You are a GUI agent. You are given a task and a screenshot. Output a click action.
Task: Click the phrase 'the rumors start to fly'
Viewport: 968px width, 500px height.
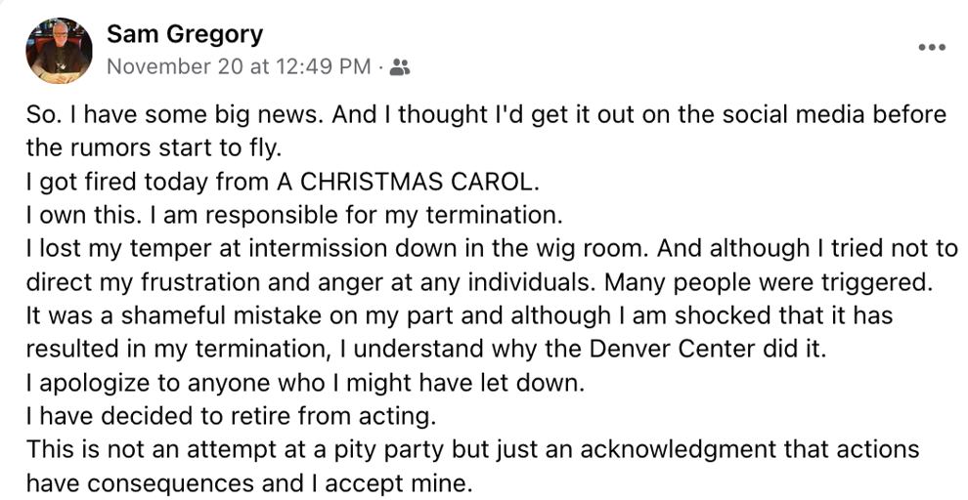[x=154, y=148]
